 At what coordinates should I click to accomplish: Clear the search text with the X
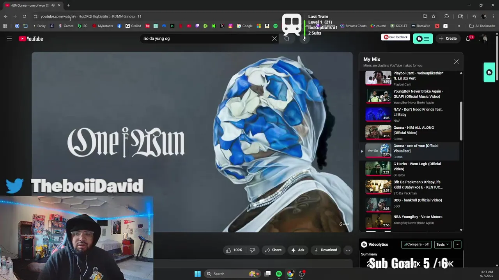coord(274,38)
